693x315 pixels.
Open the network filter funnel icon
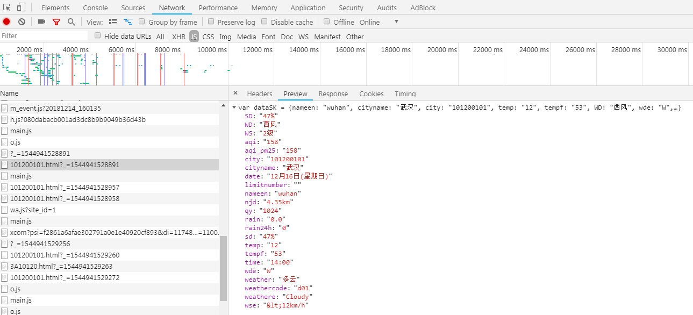[x=56, y=22]
